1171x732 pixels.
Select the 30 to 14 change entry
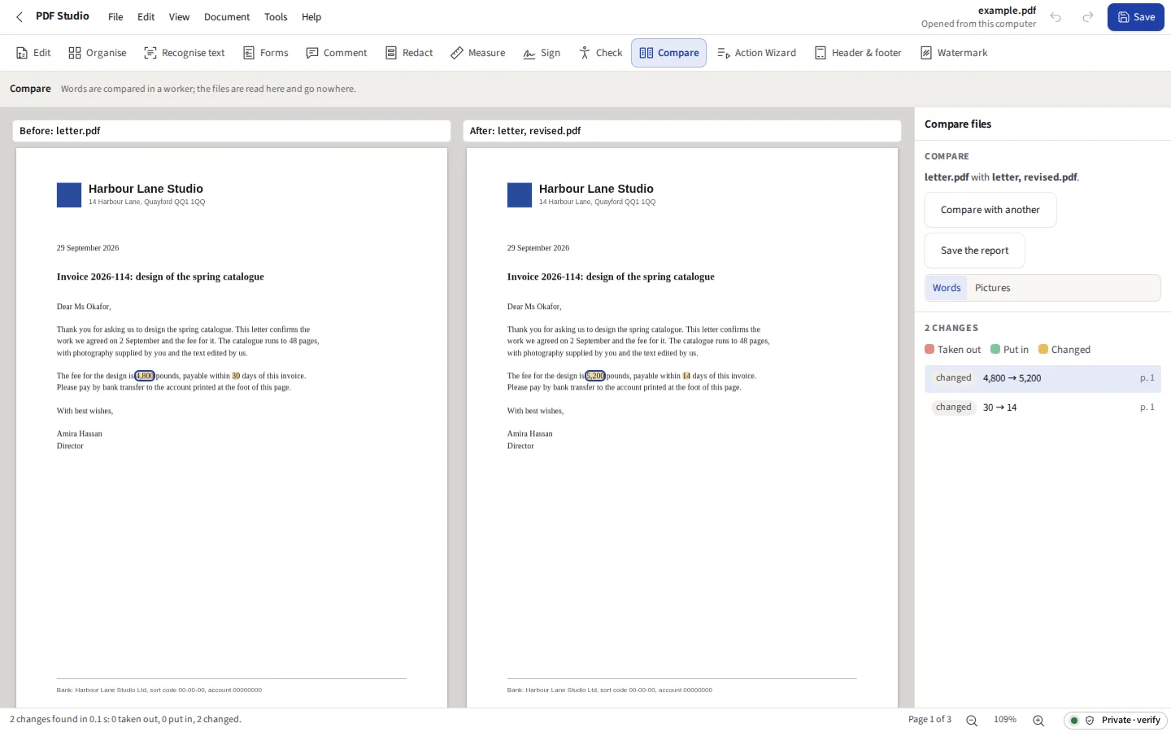click(1043, 407)
